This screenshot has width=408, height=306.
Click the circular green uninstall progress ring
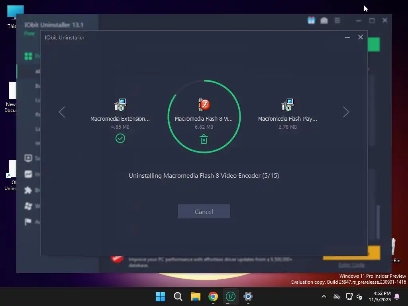(204, 116)
